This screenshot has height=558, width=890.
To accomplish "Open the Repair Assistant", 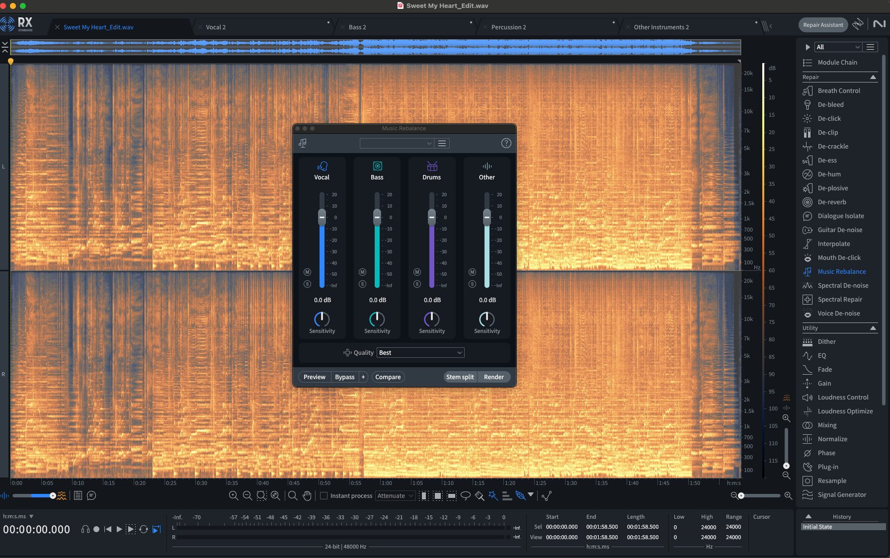I will [823, 25].
